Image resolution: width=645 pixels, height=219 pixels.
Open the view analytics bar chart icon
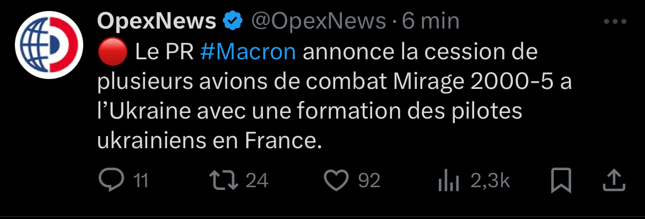pyautogui.click(x=449, y=181)
